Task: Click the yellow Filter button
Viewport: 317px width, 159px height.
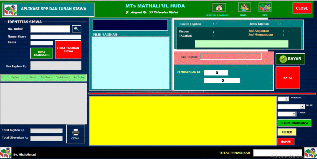Action: click(287, 132)
